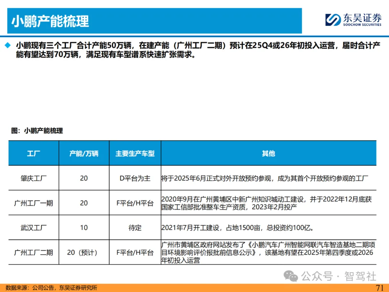Screen dimensions: 389x292
Task: Click the 待定 cell for 武汉工厂
Action: (135, 228)
